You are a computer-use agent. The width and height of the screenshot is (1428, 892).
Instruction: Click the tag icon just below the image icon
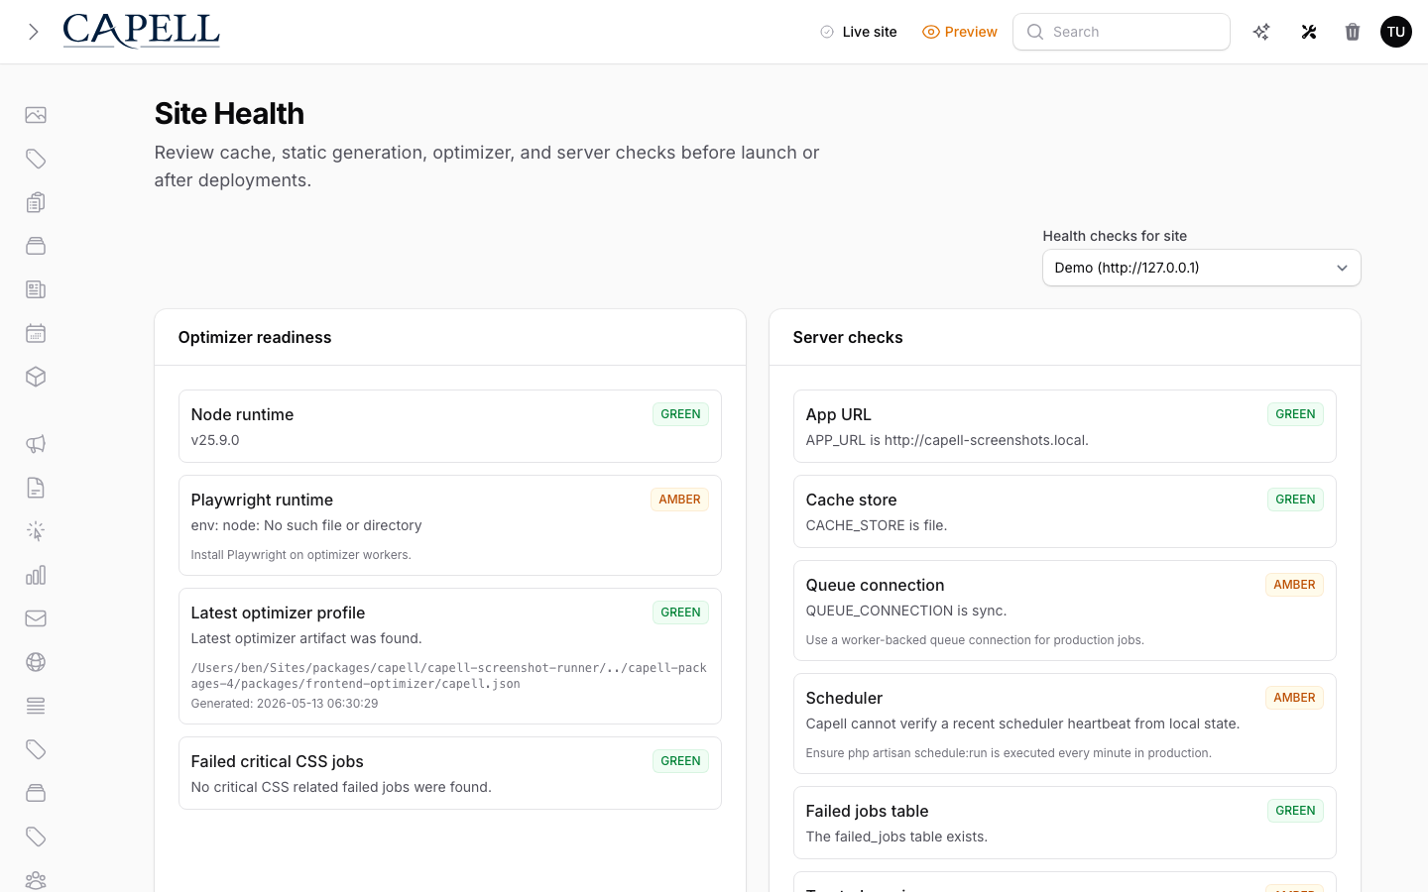click(x=36, y=159)
